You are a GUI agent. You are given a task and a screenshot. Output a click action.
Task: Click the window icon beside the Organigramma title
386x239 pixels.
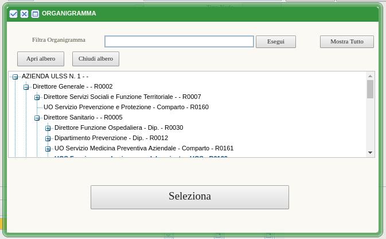click(x=35, y=14)
